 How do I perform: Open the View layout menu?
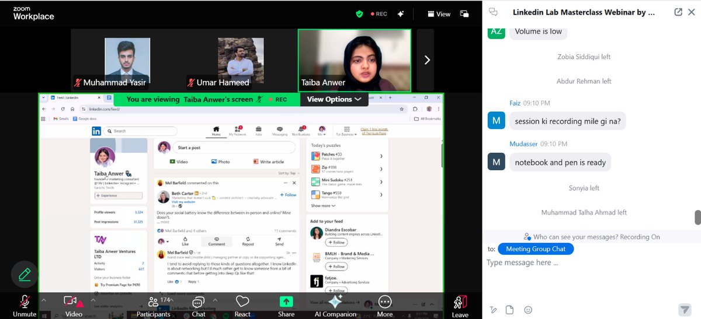tap(439, 13)
